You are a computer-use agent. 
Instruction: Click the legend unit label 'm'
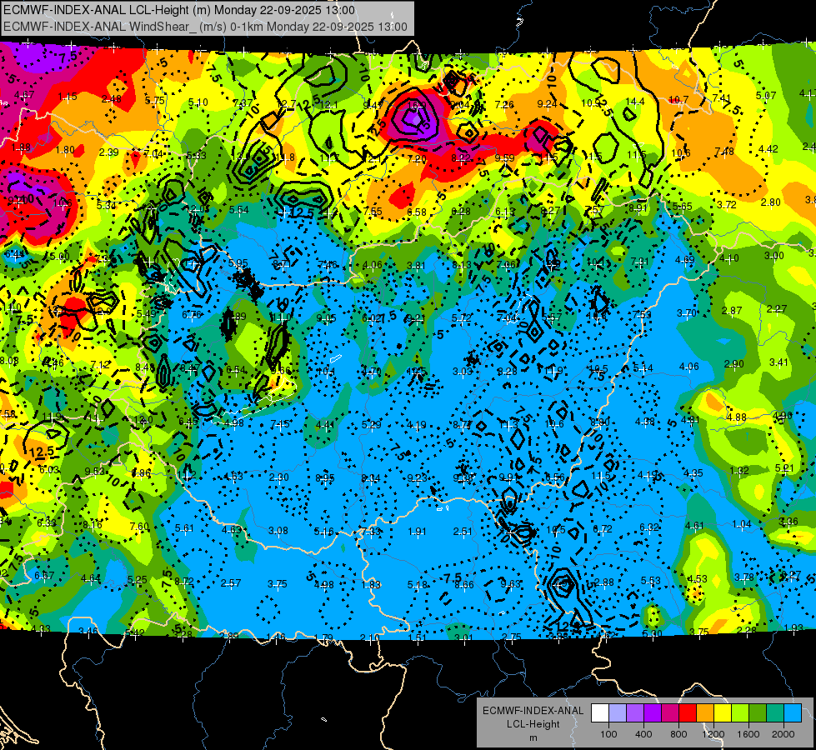coord(533,738)
